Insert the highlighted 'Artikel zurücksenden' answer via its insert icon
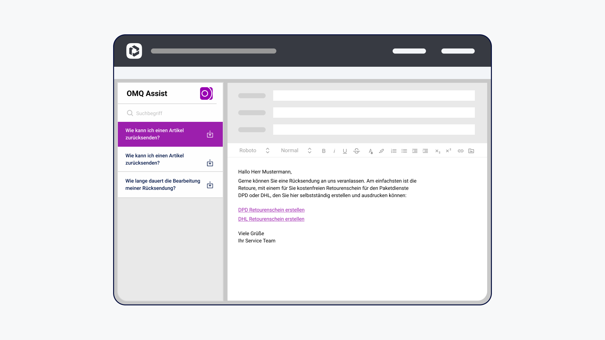The width and height of the screenshot is (605, 340). click(x=210, y=134)
